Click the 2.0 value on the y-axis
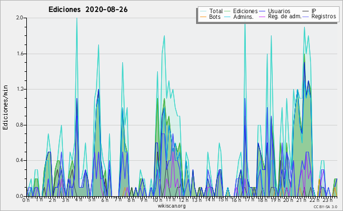 [20, 18]
